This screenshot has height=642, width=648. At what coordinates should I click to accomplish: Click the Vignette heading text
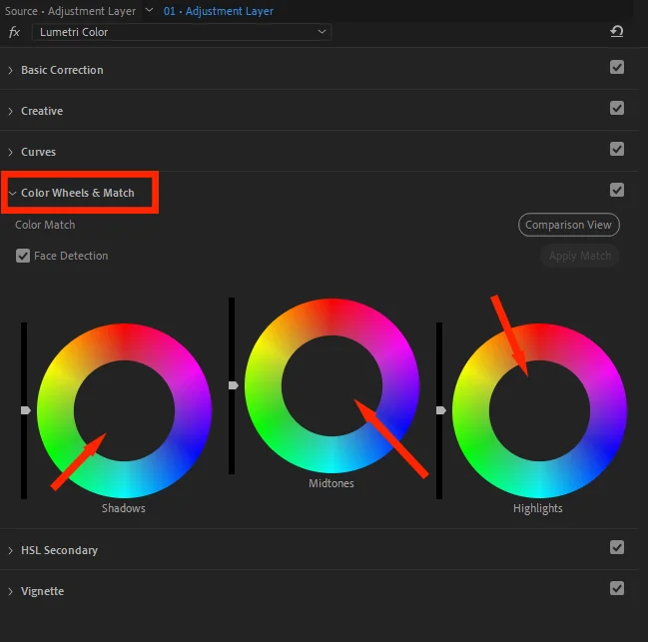[x=42, y=592]
